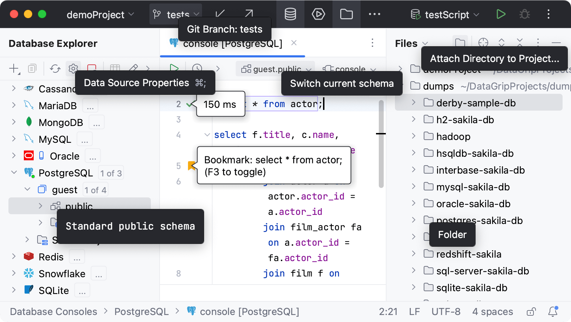This screenshot has height=322, width=571.
Task: Expand the MariaDB data source node
Action: (x=13, y=105)
